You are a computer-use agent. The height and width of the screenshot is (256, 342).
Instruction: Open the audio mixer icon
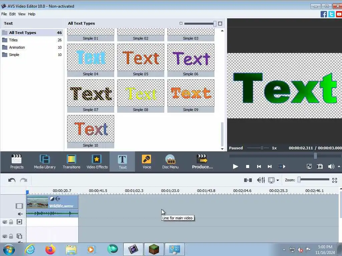pos(261,180)
